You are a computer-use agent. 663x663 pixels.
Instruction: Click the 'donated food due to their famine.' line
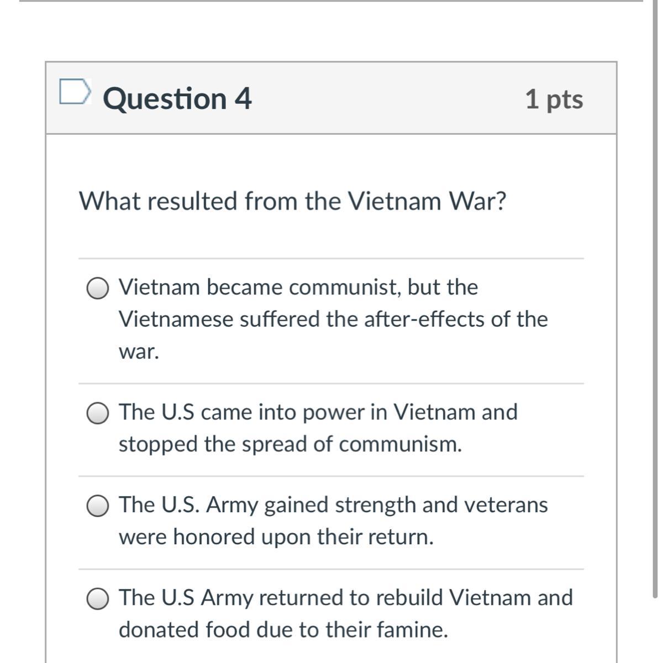pyautogui.click(x=283, y=630)
